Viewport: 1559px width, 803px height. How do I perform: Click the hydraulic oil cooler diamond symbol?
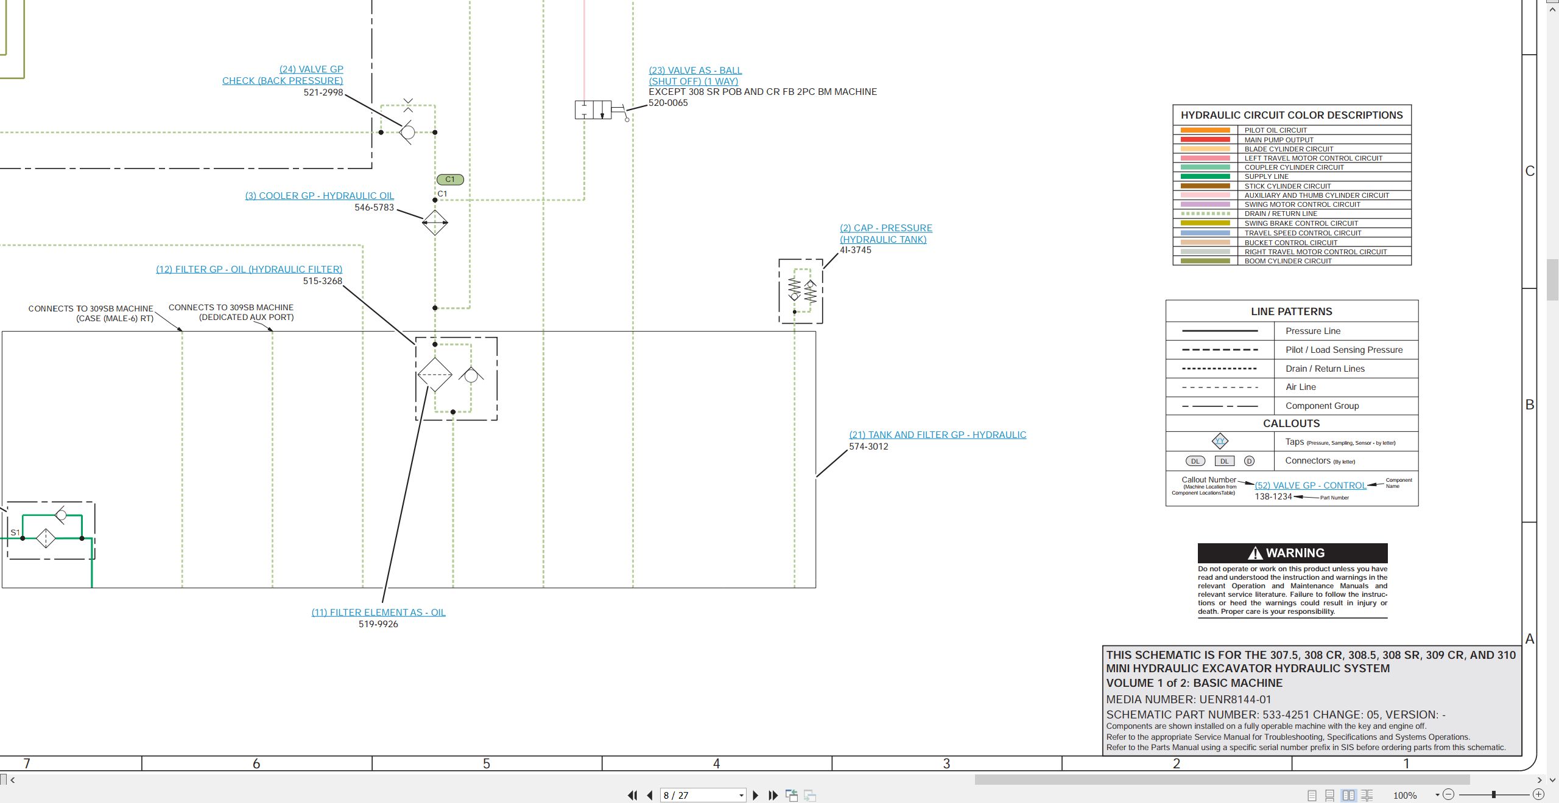[435, 223]
